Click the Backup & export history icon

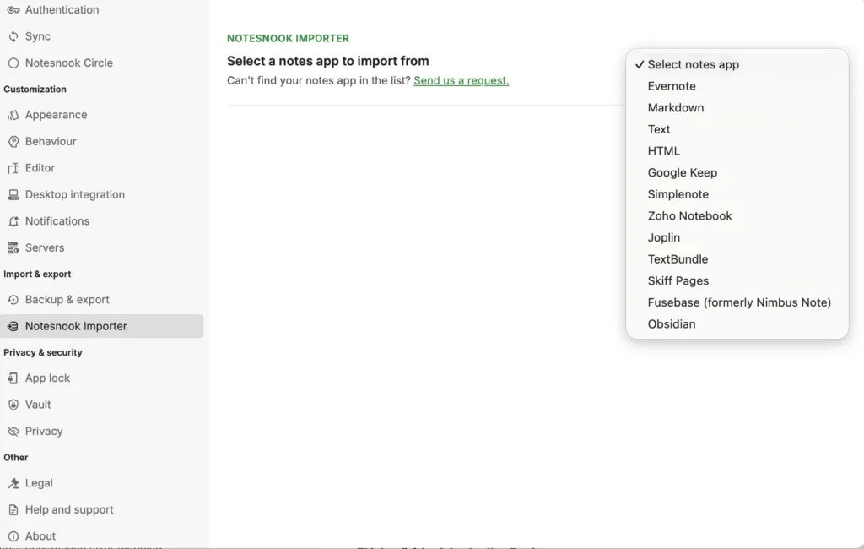tap(13, 300)
